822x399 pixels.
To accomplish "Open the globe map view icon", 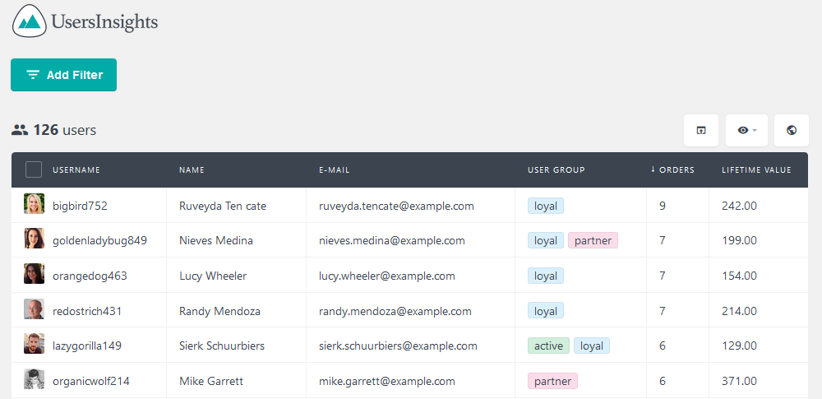I will [x=792, y=130].
